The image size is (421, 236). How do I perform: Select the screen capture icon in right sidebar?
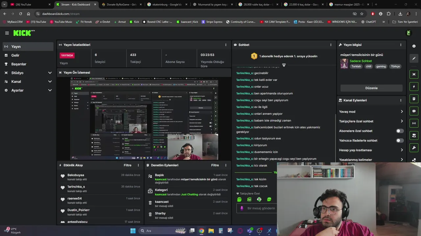click(x=414, y=74)
